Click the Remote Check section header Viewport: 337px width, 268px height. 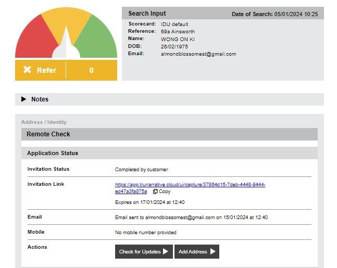pos(48,134)
